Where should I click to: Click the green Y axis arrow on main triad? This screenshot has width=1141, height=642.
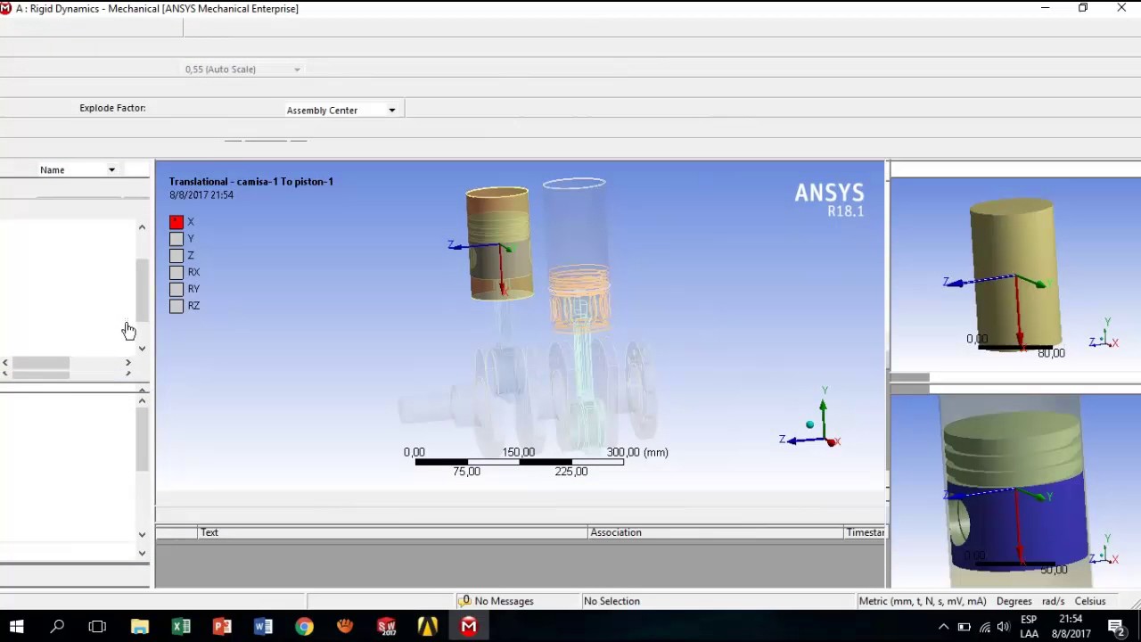click(x=823, y=407)
